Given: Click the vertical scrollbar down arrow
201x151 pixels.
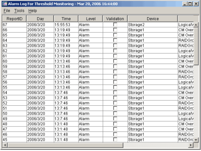Looking at the screenshot, I should coord(196,140).
